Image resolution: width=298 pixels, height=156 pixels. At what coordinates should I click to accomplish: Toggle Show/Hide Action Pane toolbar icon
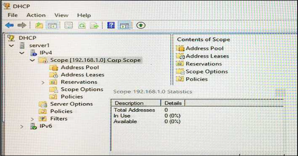click(124, 25)
